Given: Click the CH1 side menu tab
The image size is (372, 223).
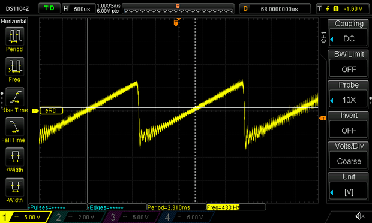Looking at the screenshot, I should coord(323,37).
